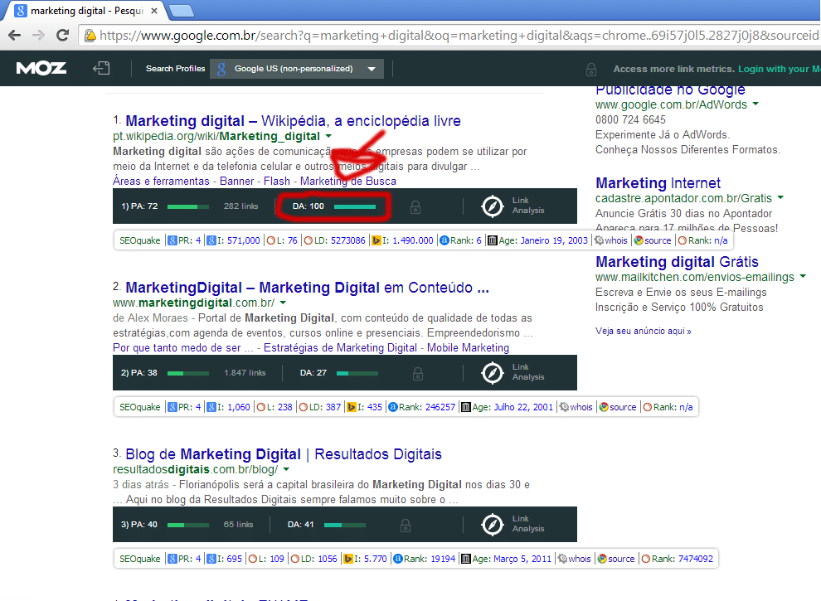Open Marketing digital Wikipédia result title
This screenshot has width=821, height=601.
pos(294,121)
